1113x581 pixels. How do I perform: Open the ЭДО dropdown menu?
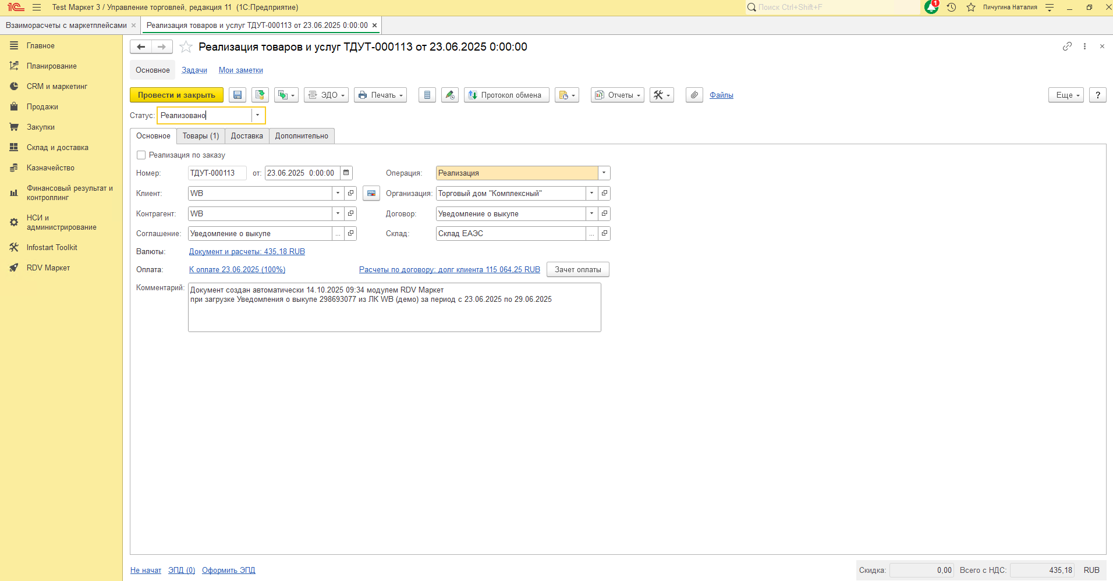(326, 95)
